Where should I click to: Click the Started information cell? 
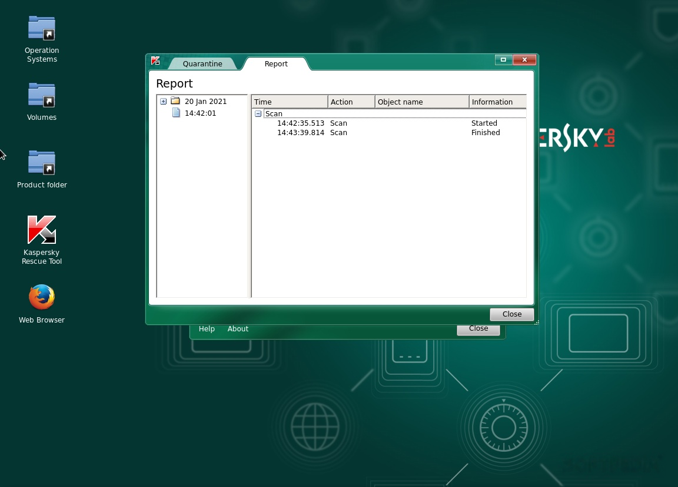point(484,123)
